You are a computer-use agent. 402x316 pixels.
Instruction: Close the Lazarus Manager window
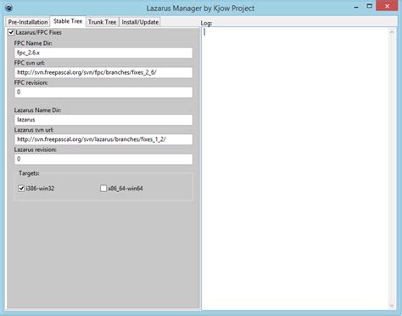click(x=387, y=6)
